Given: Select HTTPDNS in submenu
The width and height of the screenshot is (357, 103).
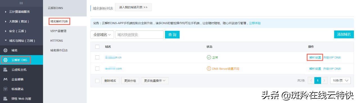Looking at the screenshot, I should 57,41.
